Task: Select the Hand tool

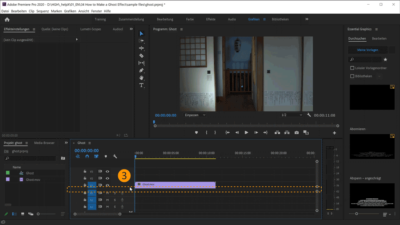Action: click(x=141, y=78)
